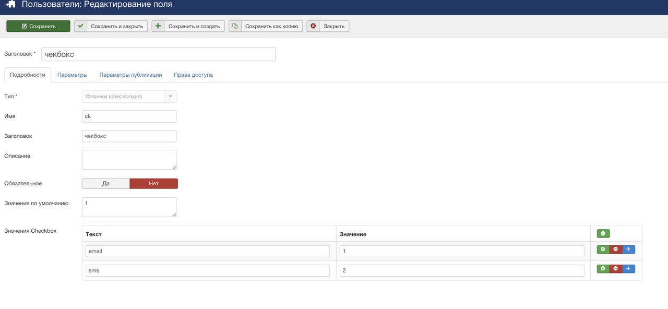The image size is (668, 309).
Task: Click the green Сохранить button
Action: pyautogui.click(x=38, y=26)
